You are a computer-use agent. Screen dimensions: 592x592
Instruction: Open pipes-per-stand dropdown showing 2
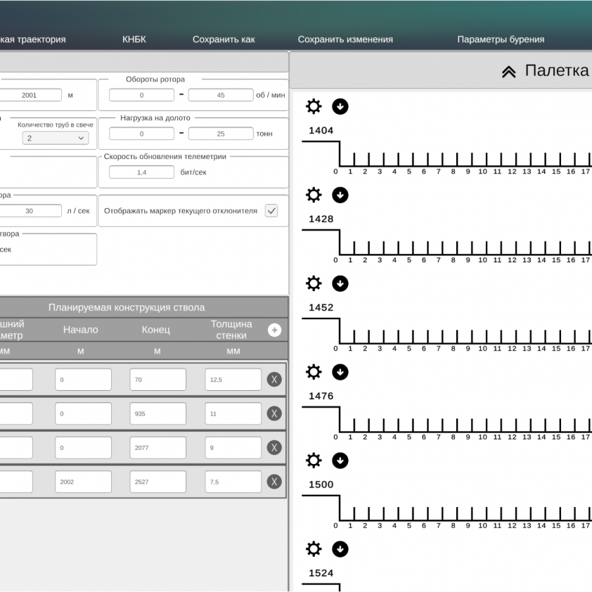pyautogui.click(x=56, y=139)
